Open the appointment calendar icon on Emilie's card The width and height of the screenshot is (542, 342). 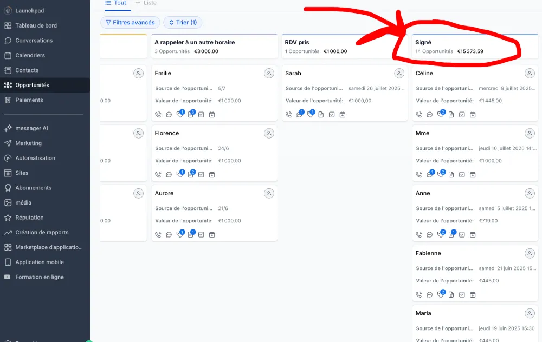tap(212, 115)
